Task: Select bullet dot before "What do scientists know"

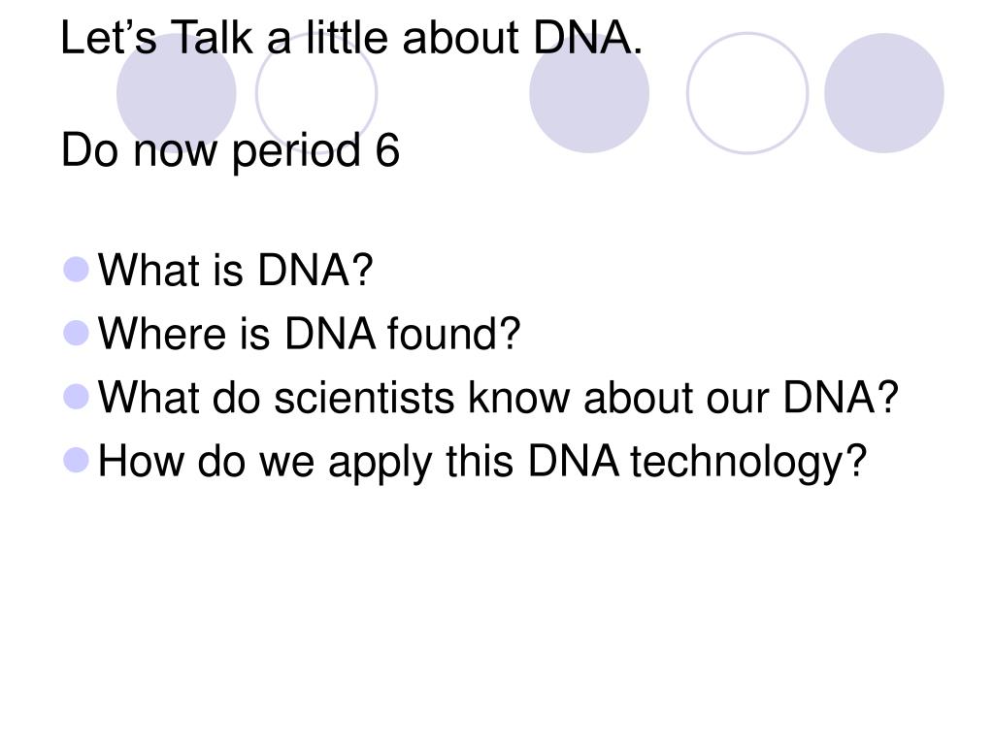Action: tap(76, 397)
